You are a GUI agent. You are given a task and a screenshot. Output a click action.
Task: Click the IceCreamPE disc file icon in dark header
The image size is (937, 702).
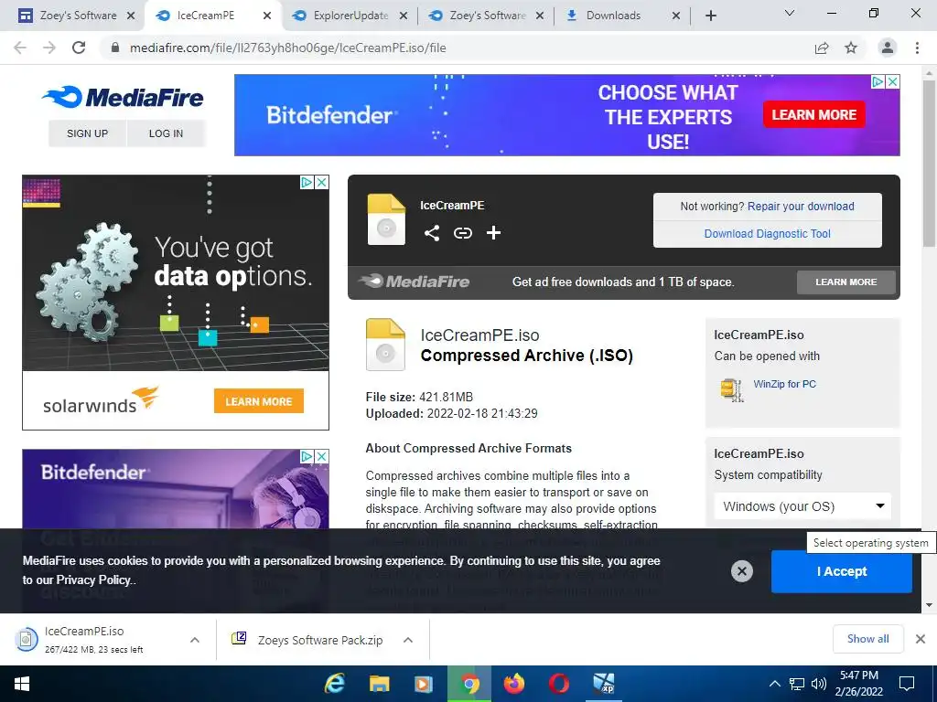(386, 219)
